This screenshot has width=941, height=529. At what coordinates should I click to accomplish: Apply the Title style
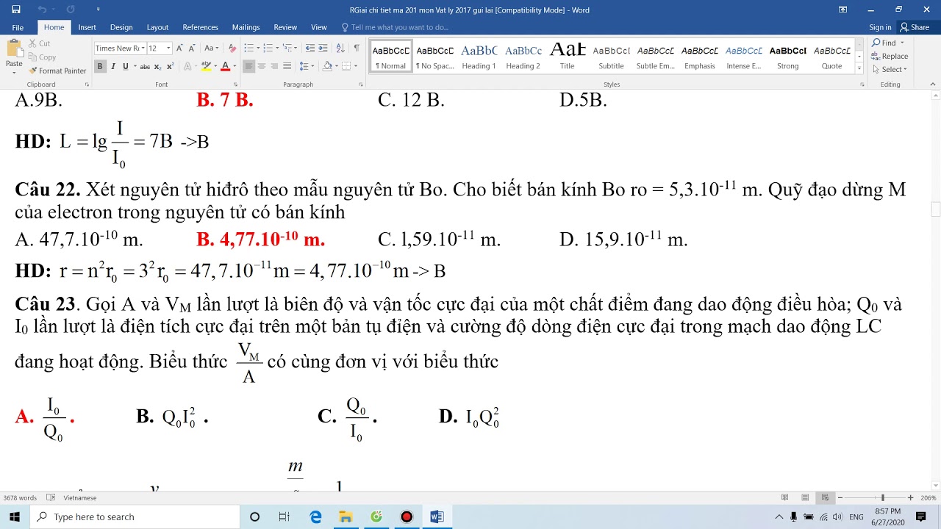[x=567, y=57]
